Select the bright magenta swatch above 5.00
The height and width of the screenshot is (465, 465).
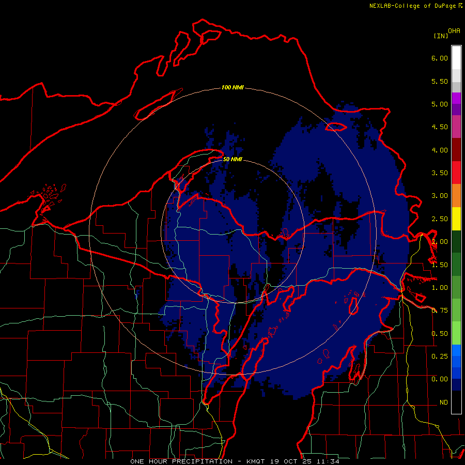(x=456, y=98)
